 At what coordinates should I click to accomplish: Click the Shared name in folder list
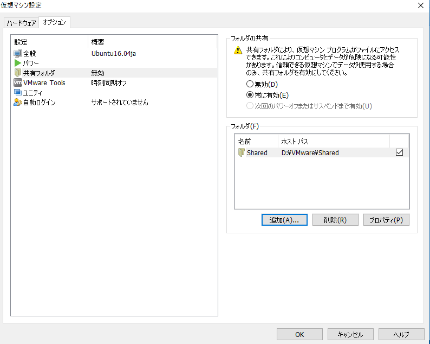coord(257,152)
